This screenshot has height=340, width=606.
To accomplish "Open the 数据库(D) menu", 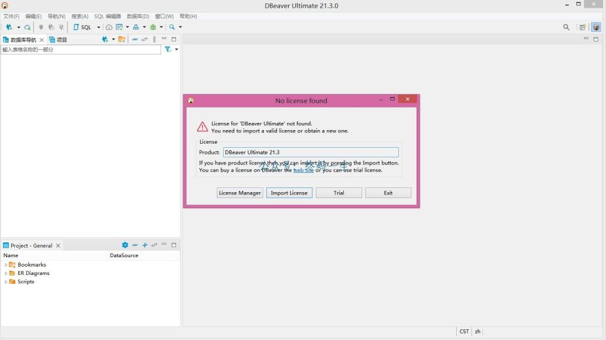I will tap(138, 16).
